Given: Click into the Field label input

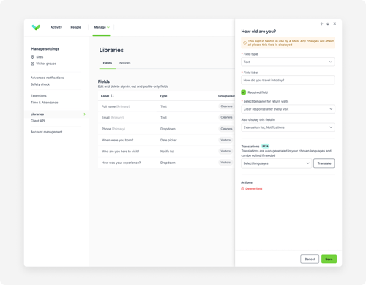Looking at the screenshot, I should click(288, 80).
